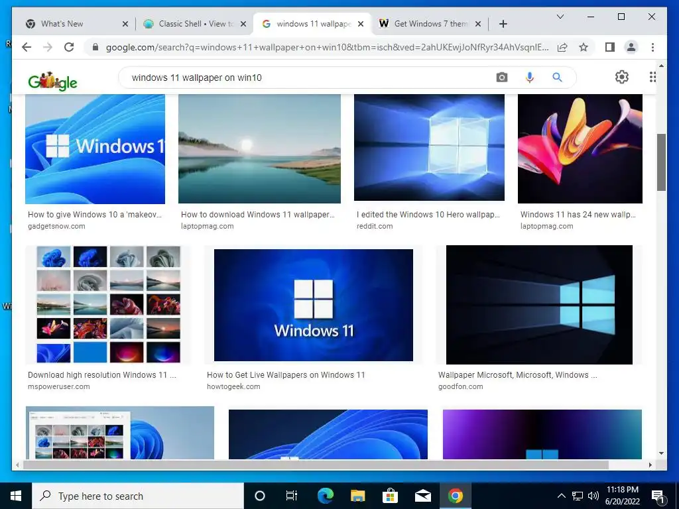Open the laptopmag lake landscape wallpaper
This screenshot has height=509, width=679.
[259, 149]
